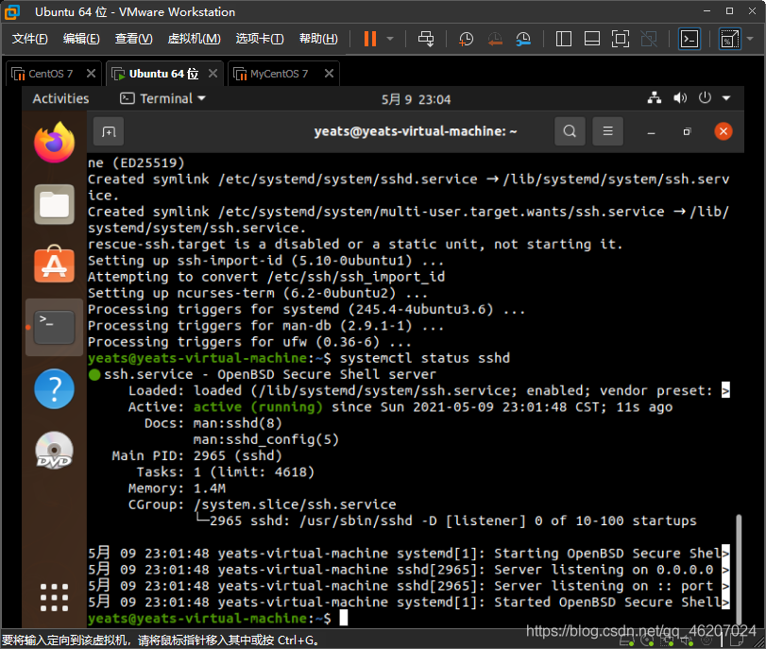The height and width of the screenshot is (649, 766).
Task: Open Ubuntu Software from the dock
Action: click(x=54, y=265)
